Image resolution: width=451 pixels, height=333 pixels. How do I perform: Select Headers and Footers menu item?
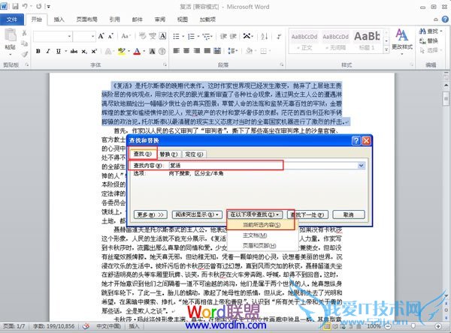coord(259,246)
